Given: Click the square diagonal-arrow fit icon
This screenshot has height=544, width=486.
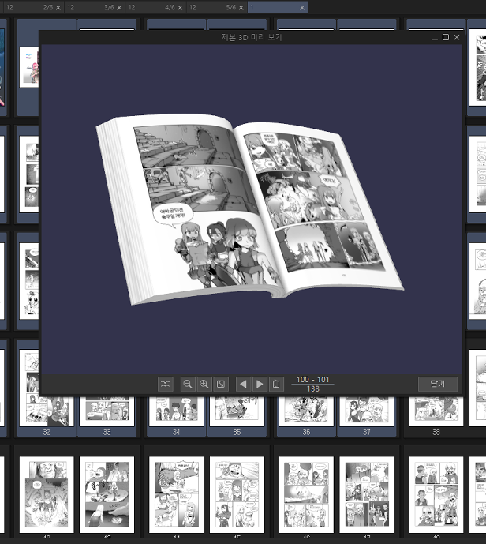Looking at the screenshot, I should (221, 384).
